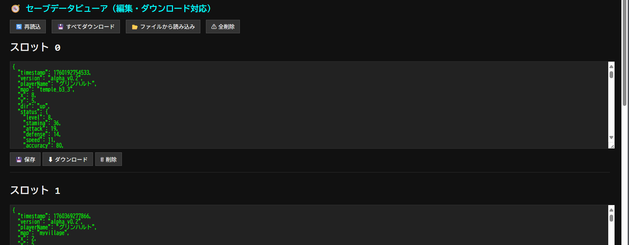Click the スロット 1 heading
The width and height of the screenshot is (629, 245).
(35, 190)
